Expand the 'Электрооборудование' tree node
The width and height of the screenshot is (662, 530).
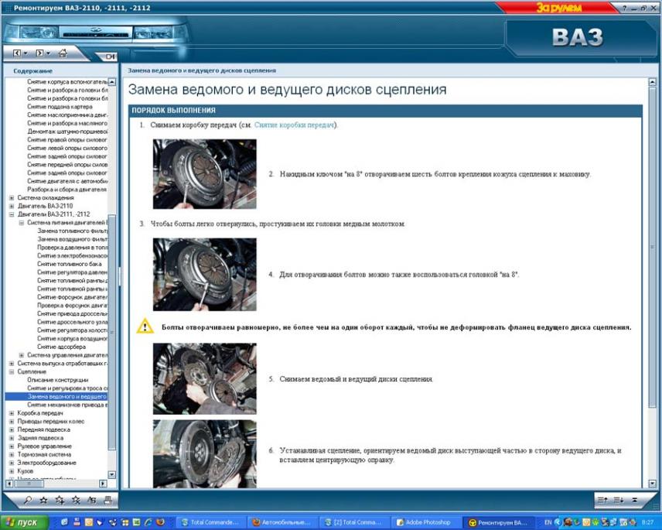(12, 463)
